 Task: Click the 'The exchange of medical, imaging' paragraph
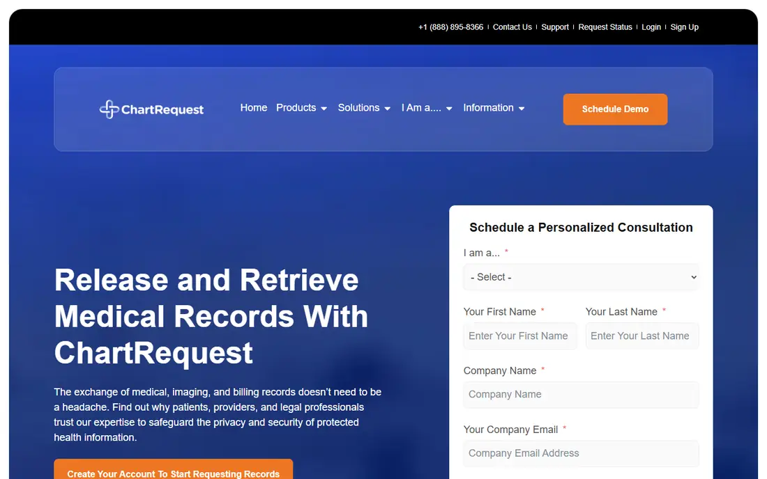(218, 414)
